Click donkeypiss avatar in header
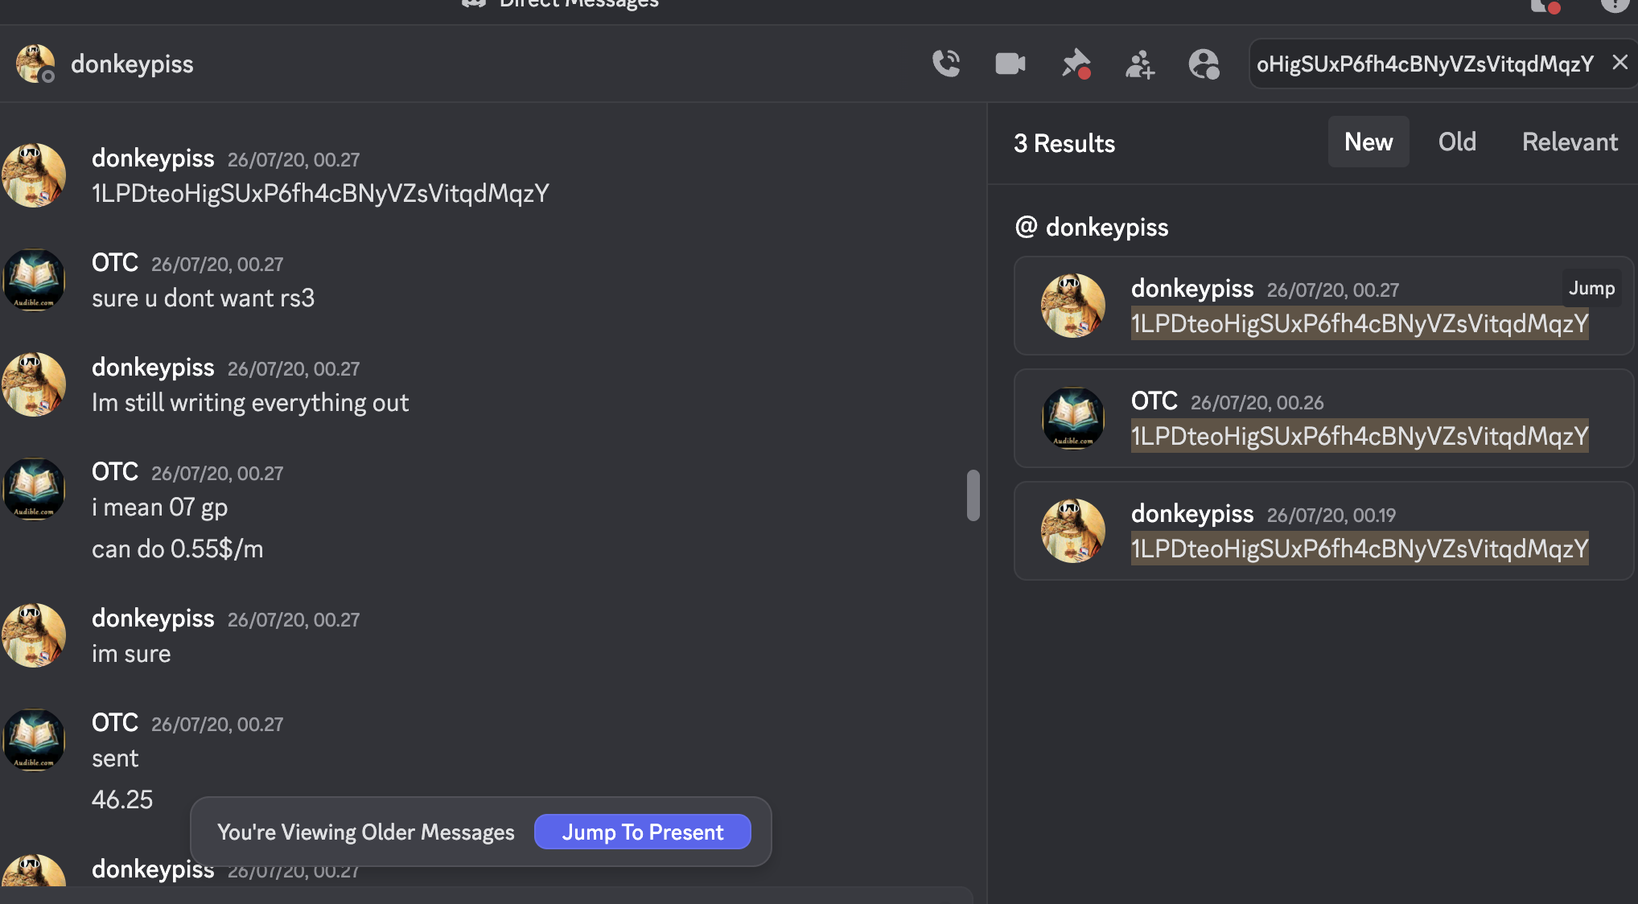 pos(35,64)
